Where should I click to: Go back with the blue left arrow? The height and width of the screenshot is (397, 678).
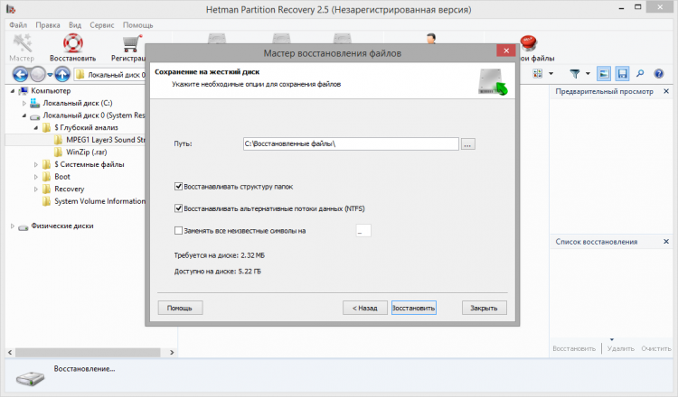click(20, 75)
